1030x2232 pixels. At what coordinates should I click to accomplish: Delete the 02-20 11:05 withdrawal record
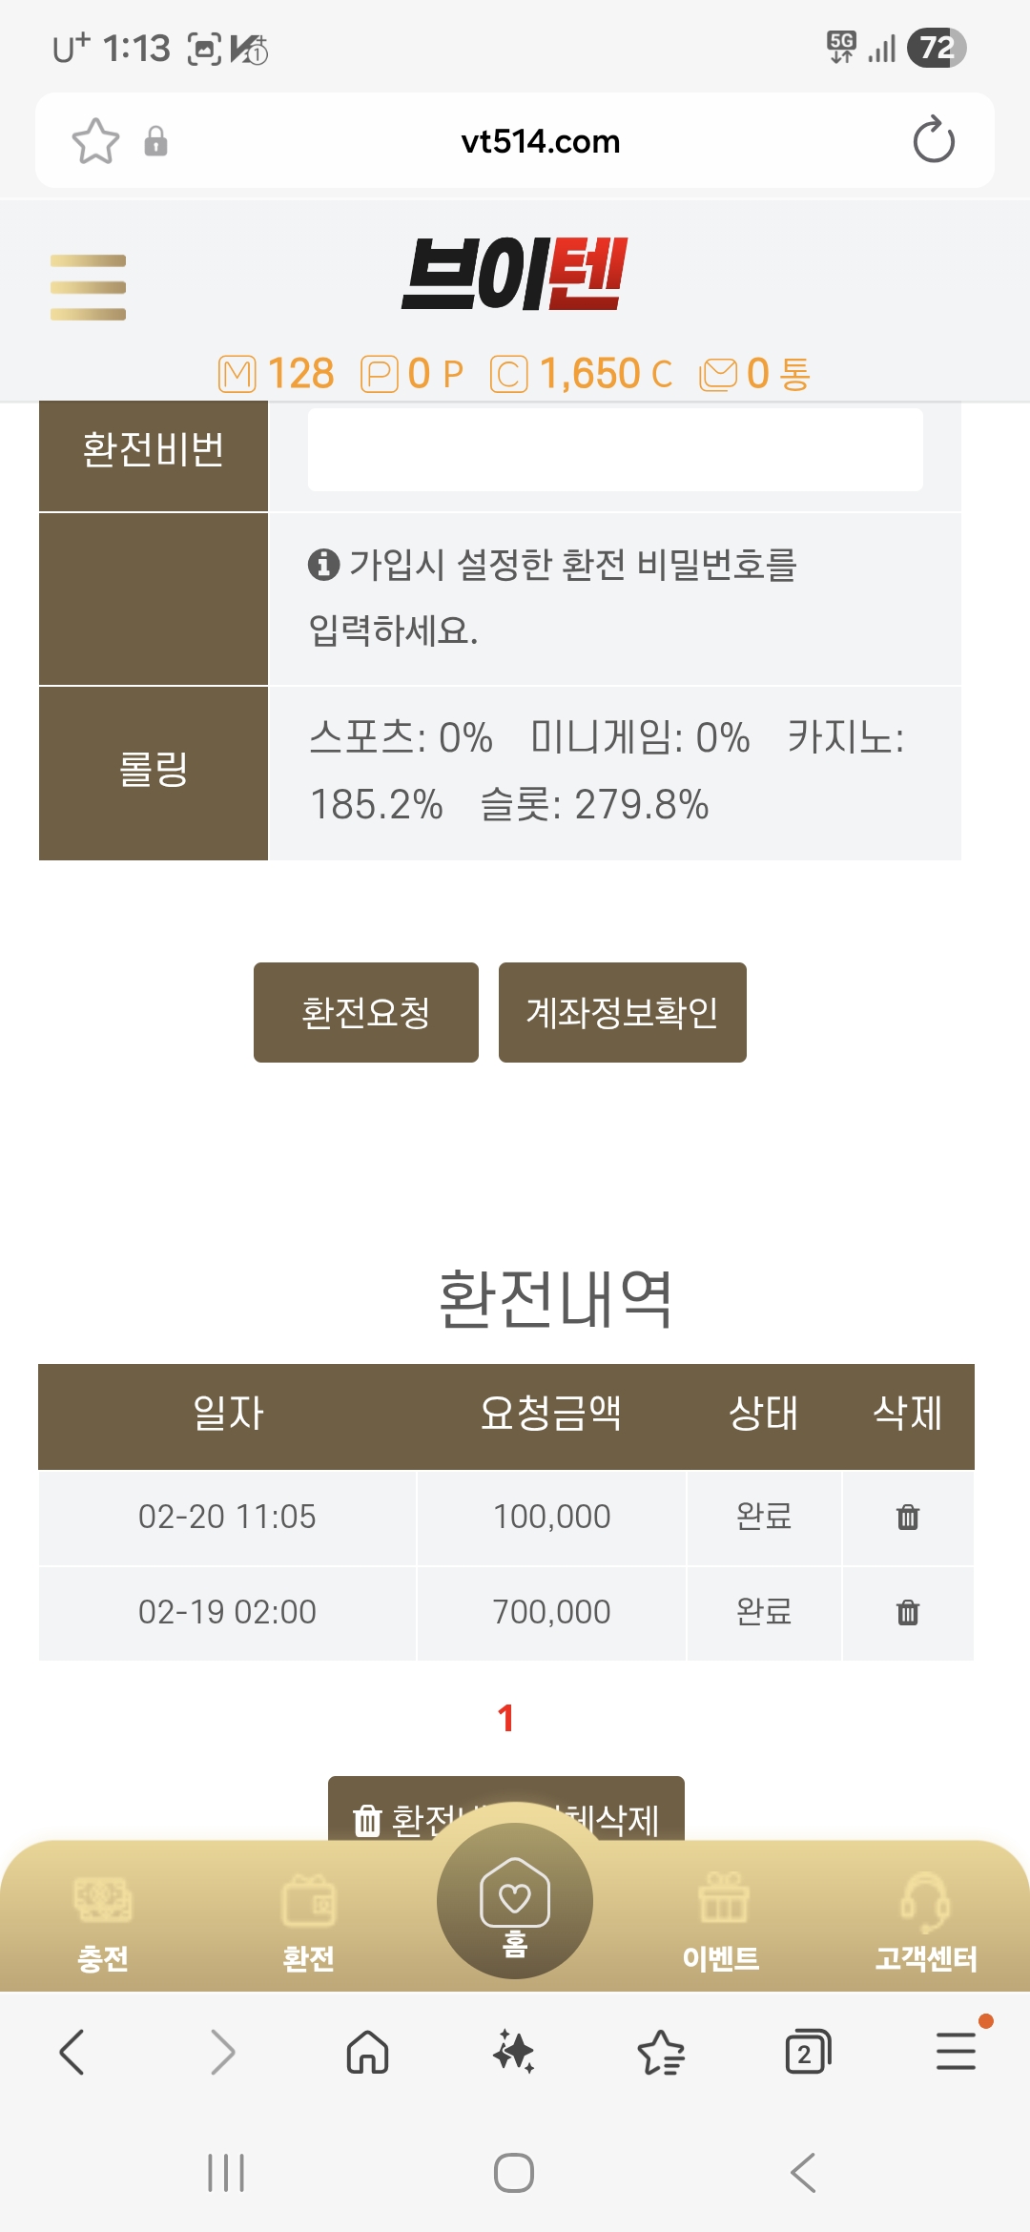(x=907, y=1517)
